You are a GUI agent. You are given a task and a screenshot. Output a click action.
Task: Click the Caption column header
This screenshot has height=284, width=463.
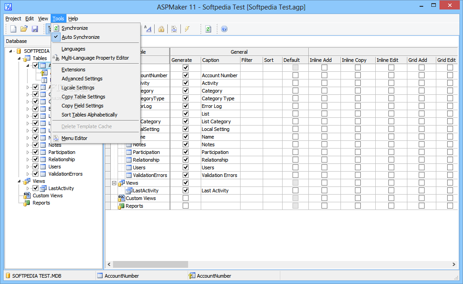(x=221, y=60)
